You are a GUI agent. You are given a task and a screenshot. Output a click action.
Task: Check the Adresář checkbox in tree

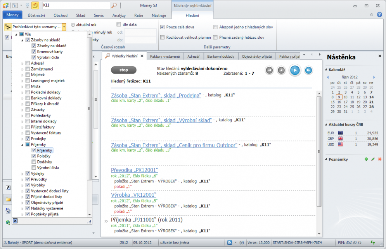(28, 63)
